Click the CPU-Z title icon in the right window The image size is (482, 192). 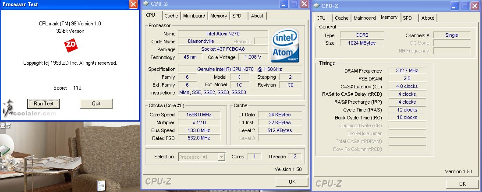coord(317,6)
